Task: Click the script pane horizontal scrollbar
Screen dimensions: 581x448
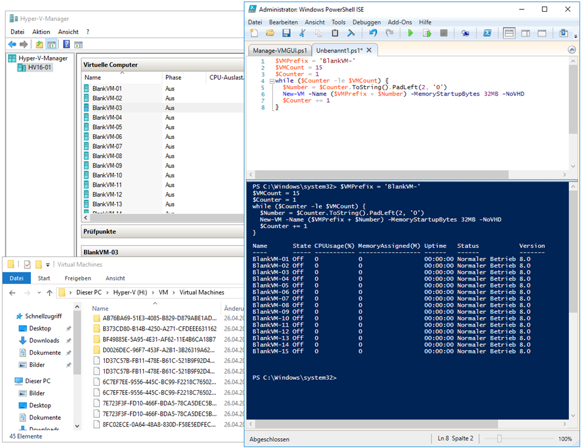Action: (x=382, y=174)
